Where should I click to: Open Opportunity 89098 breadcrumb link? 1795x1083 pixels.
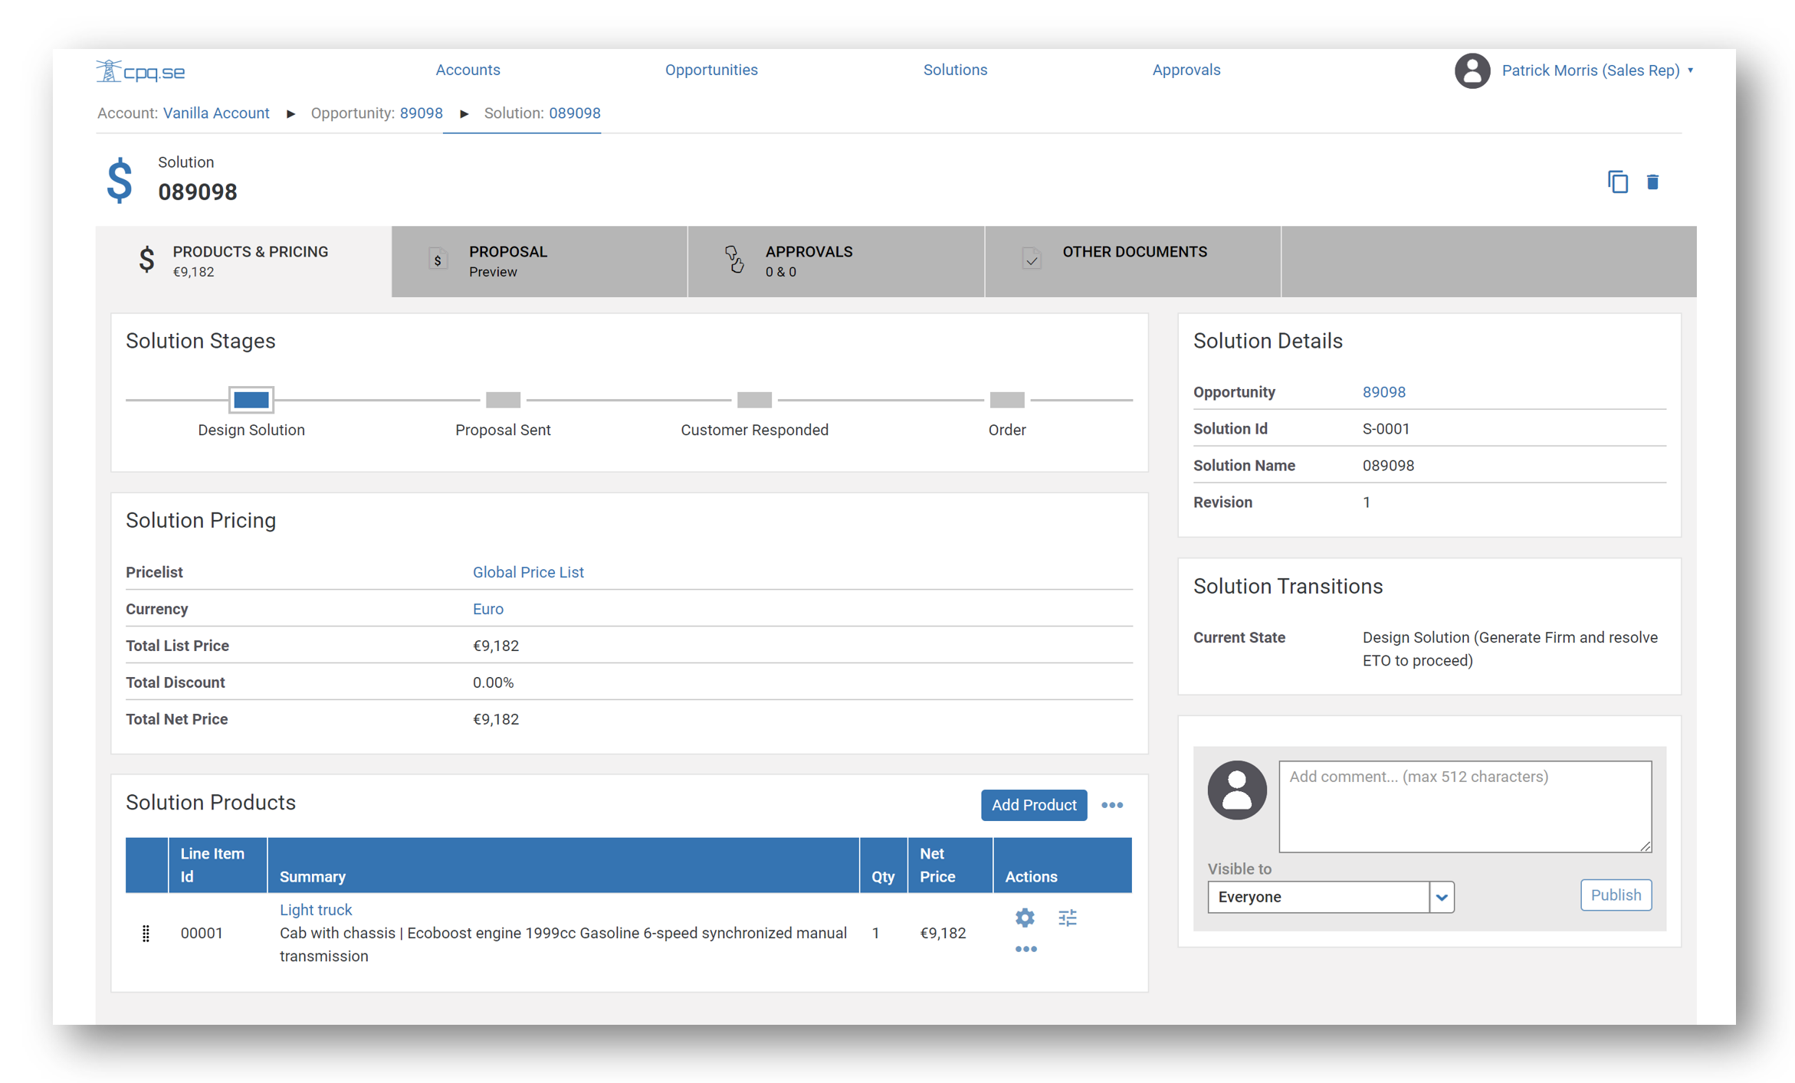422,113
